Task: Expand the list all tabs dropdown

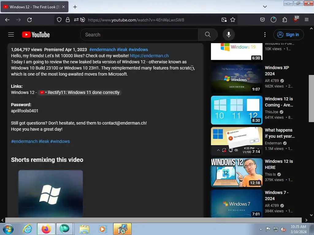Action: [265, 7]
